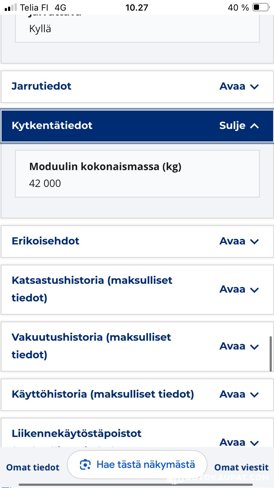Click chevron-up icon on Kytkentätiedot header
Viewport: 274px width, 488px height.
pos(255,126)
